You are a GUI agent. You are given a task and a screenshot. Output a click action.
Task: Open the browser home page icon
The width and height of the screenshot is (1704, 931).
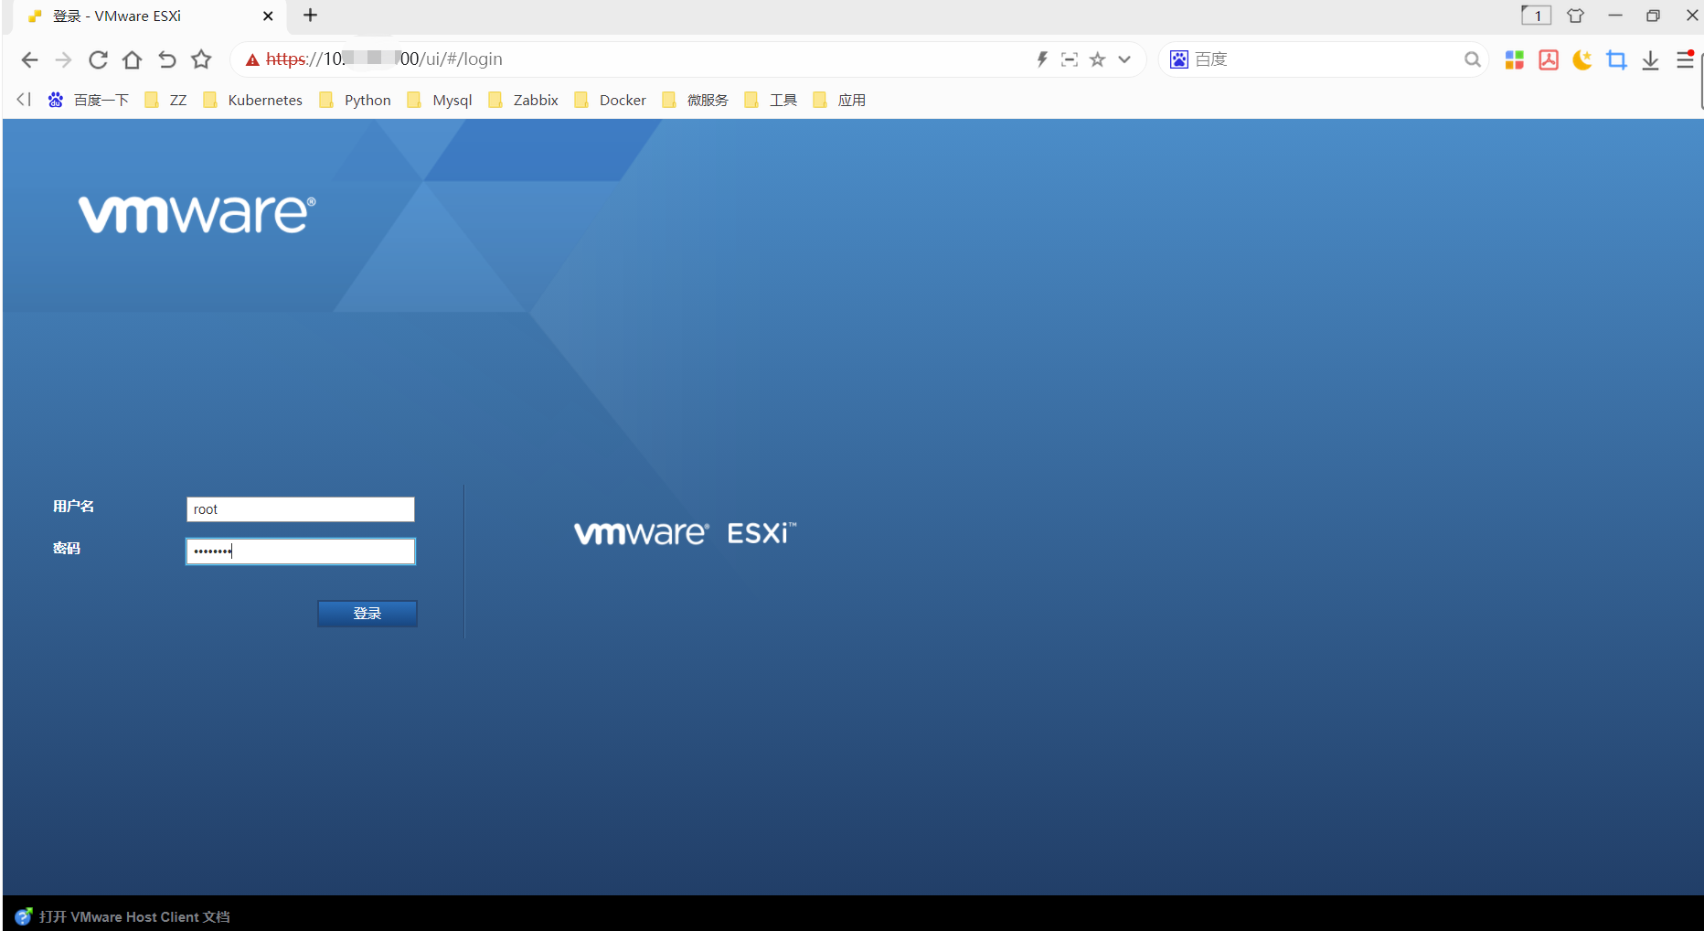(x=133, y=59)
